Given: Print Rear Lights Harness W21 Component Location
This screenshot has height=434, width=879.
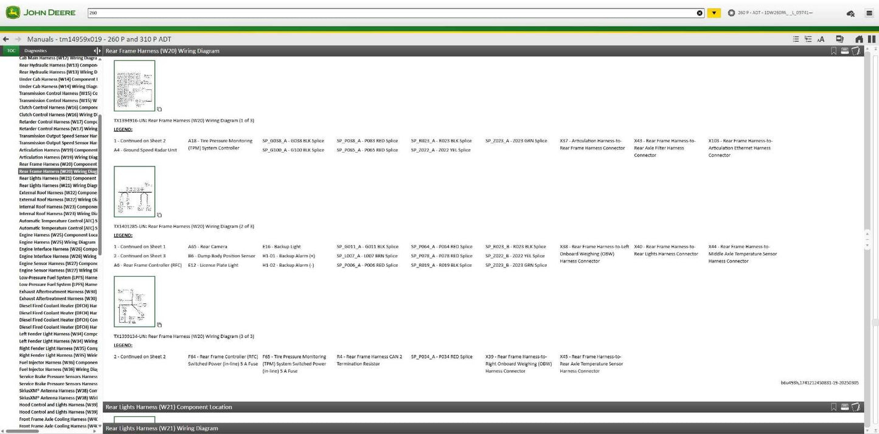Looking at the screenshot, I should pos(845,407).
